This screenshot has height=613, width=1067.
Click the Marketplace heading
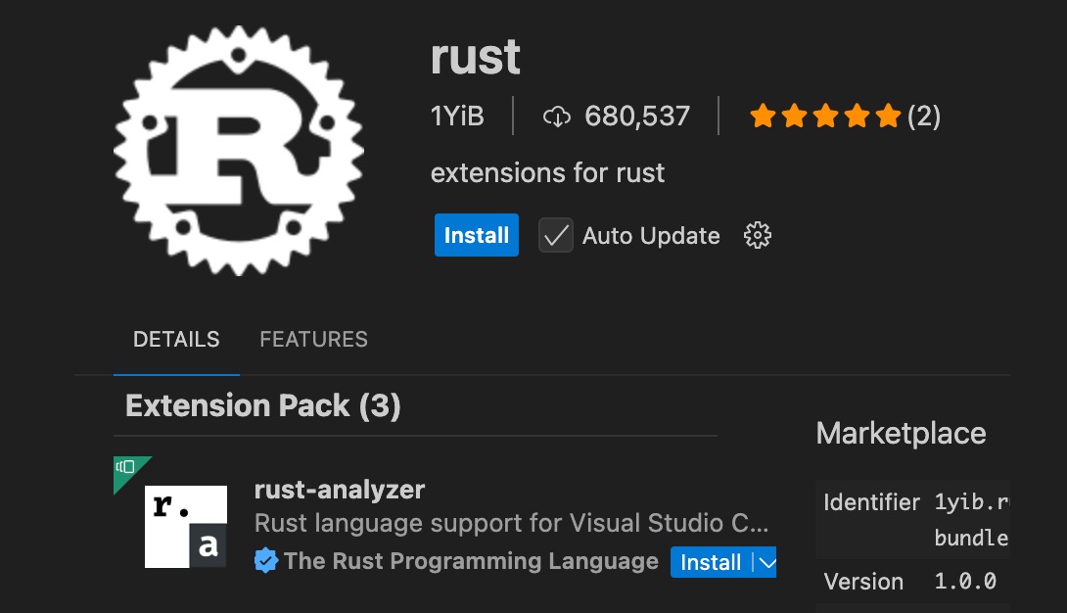pos(901,434)
